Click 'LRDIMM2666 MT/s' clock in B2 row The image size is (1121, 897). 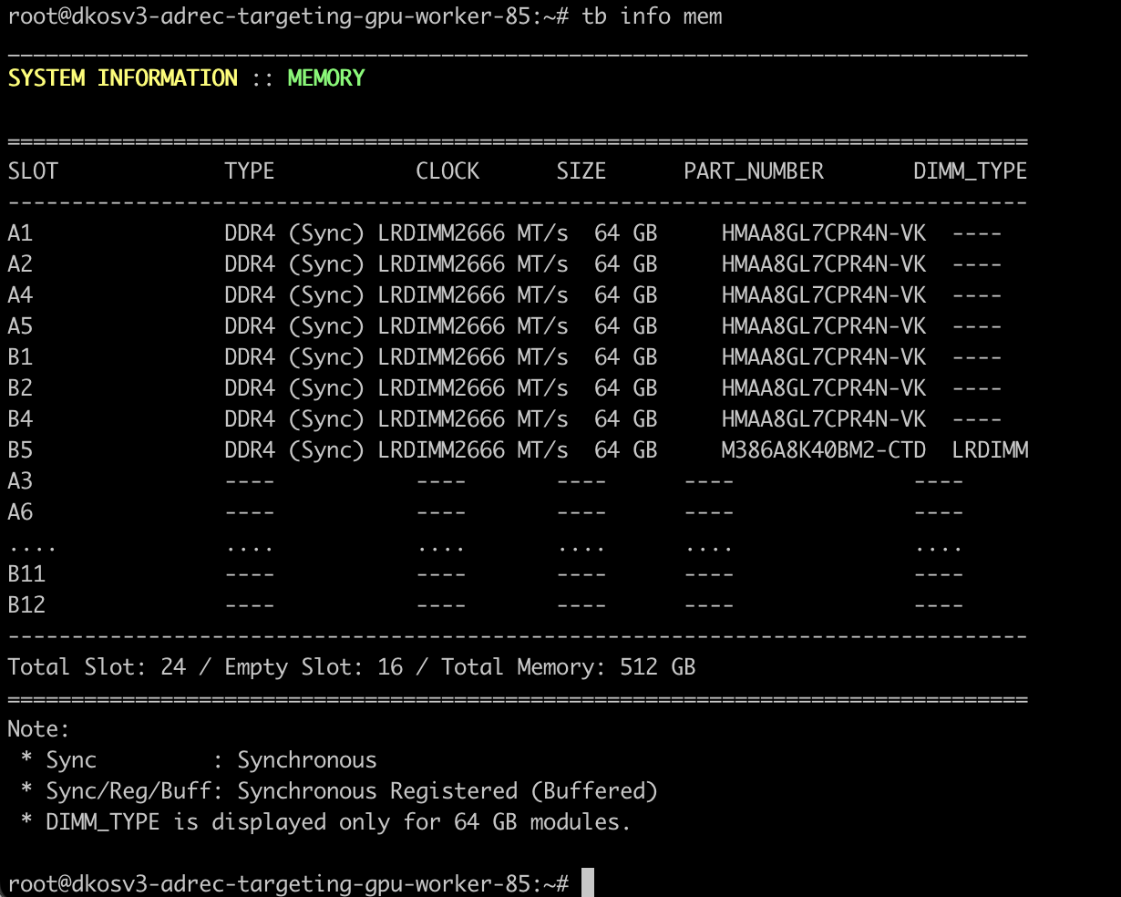[473, 388]
